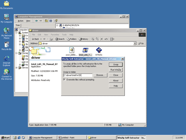Click the Close button in WinZip dialog
Screen dimensions: 186x140
pyautogui.click(x=116, y=75)
